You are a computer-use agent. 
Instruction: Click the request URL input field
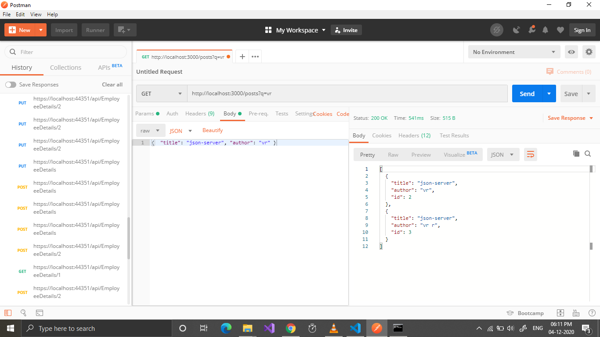[x=347, y=93]
